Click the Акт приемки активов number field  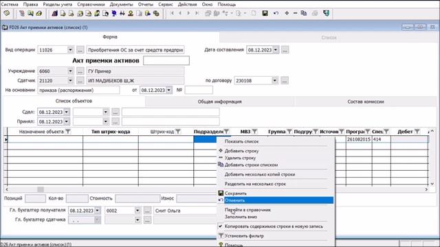pyautogui.click(x=166, y=60)
